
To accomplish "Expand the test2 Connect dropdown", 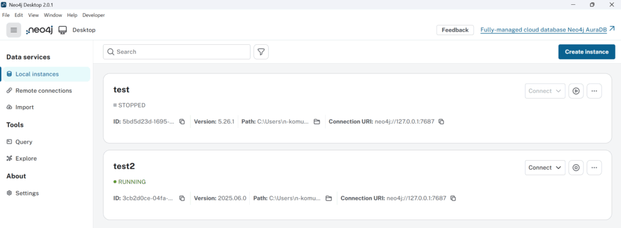I will pos(545,168).
